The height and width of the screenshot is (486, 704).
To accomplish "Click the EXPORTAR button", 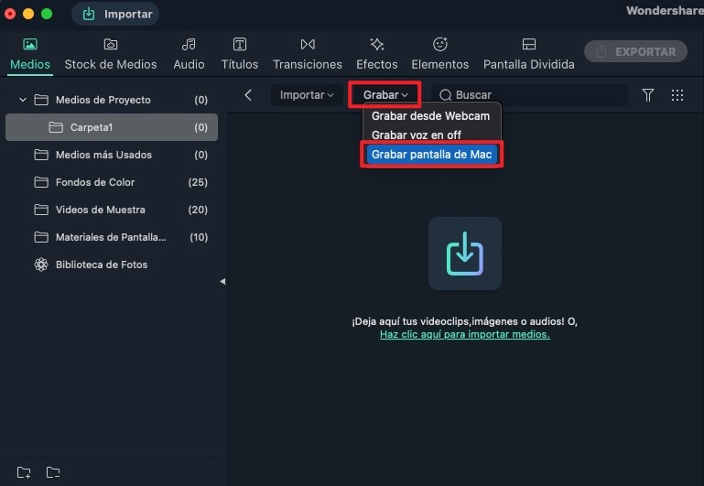I will click(x=635, y=51).
